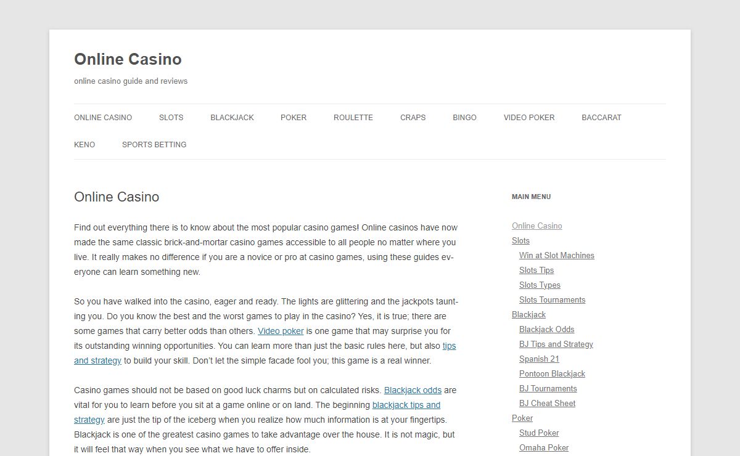Open Poker in the sidebar main menu
The width and height of the screenshot is (740, 456).
(522, 418)
